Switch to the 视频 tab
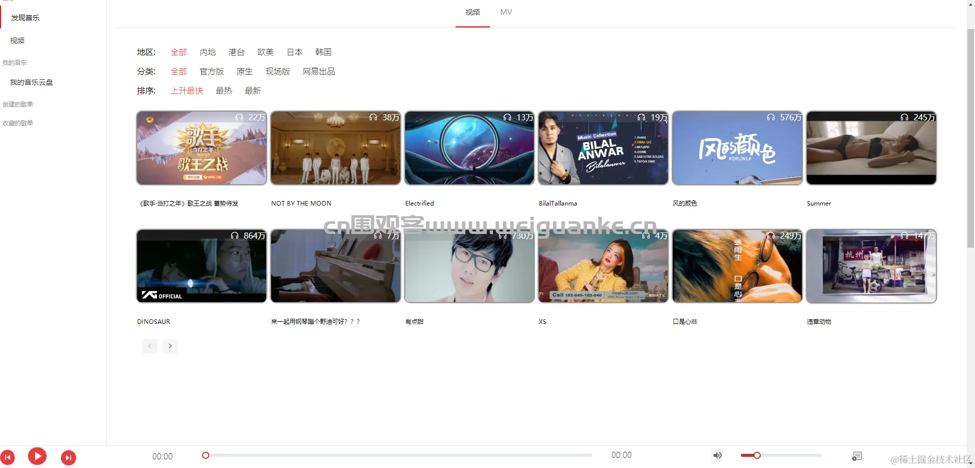Screen dimensions: 975x468 pyautogui.click(x=473, y=12)
